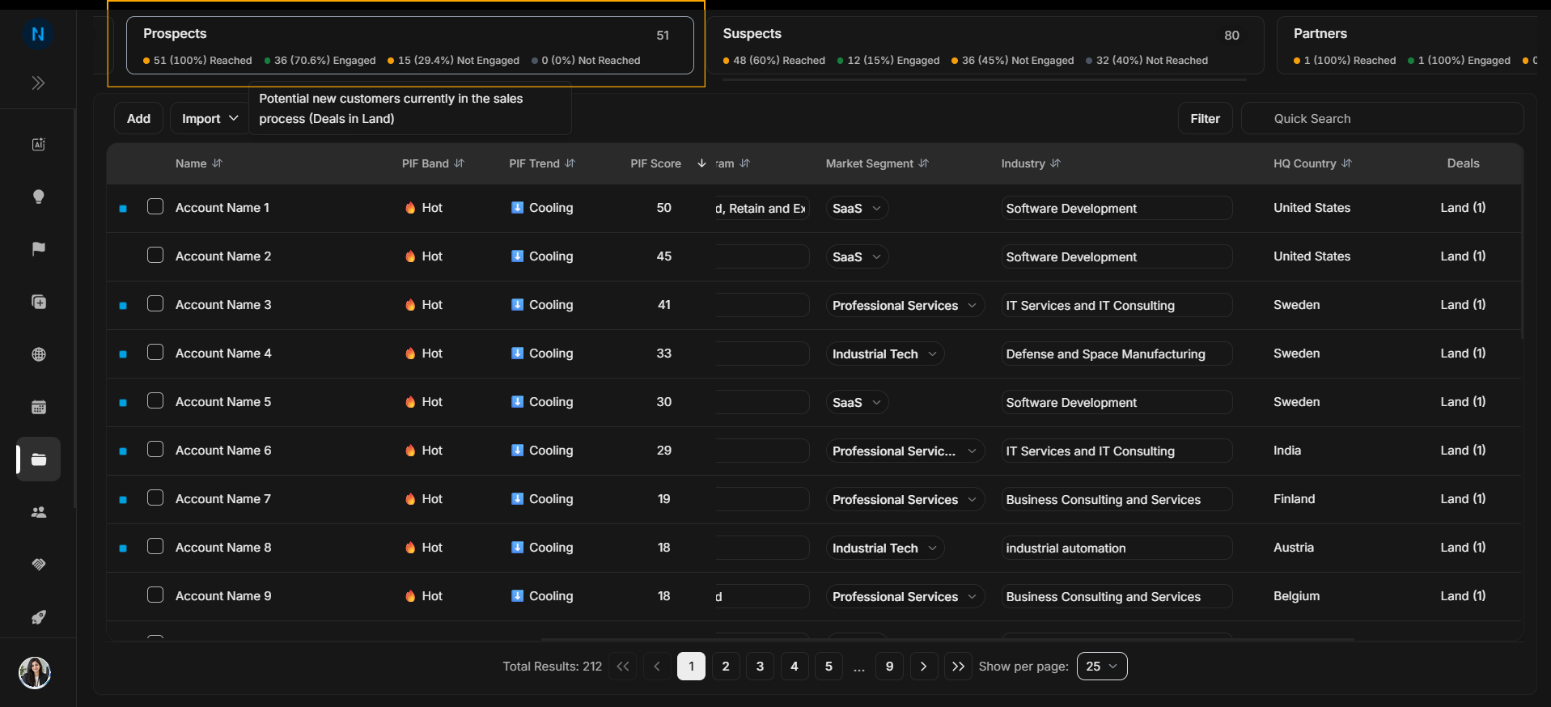This screenshot has width=1551, height=707.
Task: Jump to the last page with double-arrow
Action: 958,667
